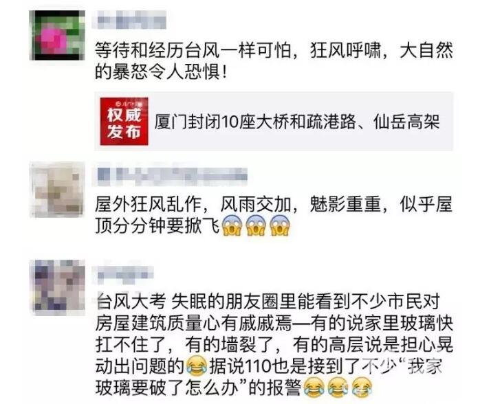
Task: Open the blurred username above 屋外狂风乱作 post
Action: coord(171,177)
